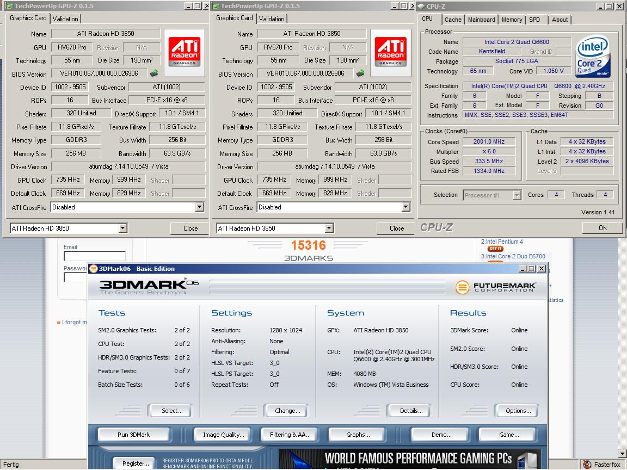The height and width of the screenshot is (470, 627).
Task: Click 3DMark Score 'Online' result value
Action: [519, 330]
